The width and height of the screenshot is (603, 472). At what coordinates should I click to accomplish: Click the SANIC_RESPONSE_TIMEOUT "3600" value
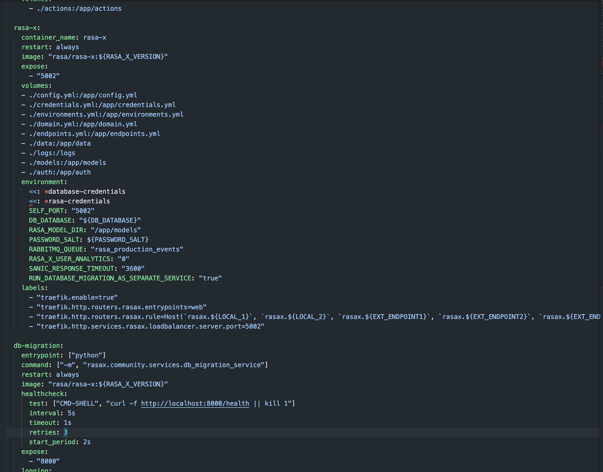pos(133,269)
